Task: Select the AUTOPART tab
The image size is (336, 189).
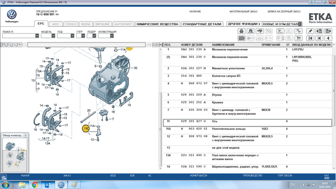Action: [x=123, y=24]
